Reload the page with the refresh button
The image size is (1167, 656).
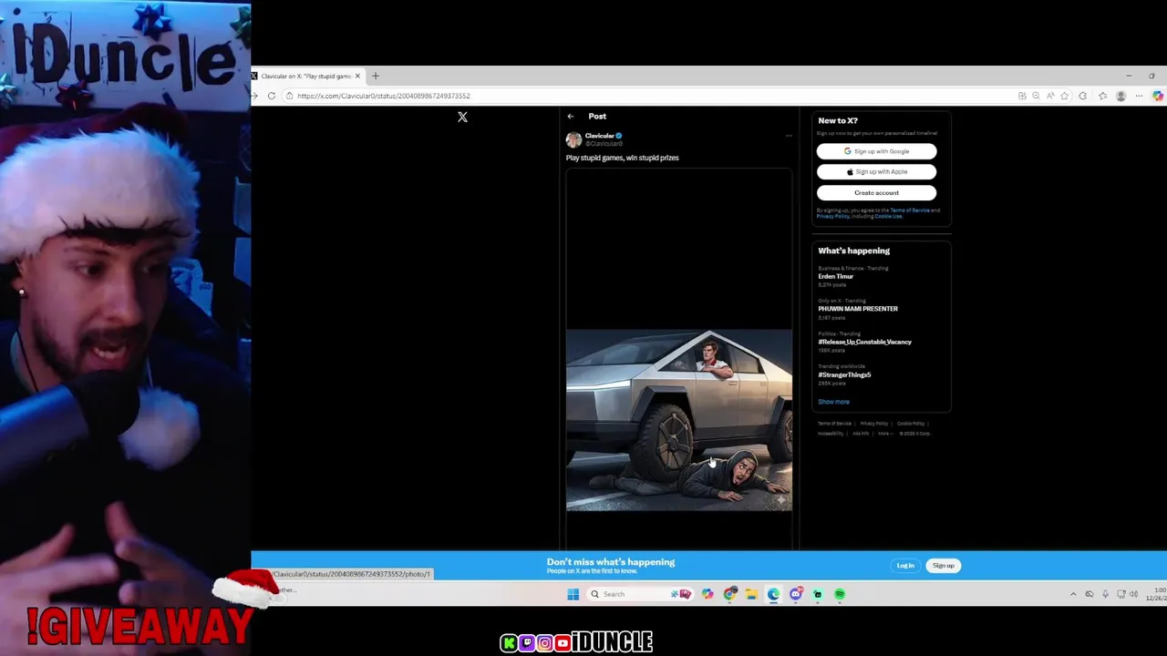click(272, 96)
